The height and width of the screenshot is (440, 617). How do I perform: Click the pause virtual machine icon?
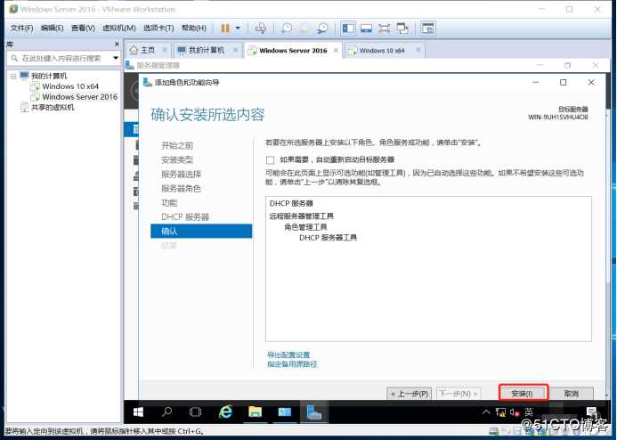225,29
